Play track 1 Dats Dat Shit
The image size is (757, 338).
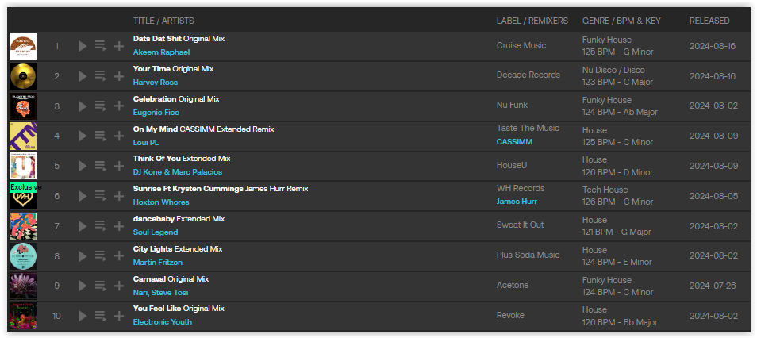click(83, 46)
